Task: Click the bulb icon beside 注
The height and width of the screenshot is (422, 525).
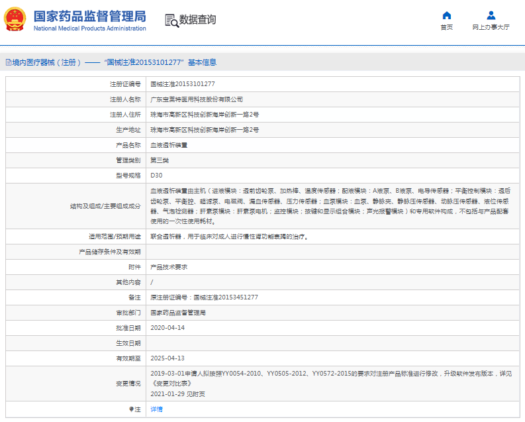Action: click(131, 409)
